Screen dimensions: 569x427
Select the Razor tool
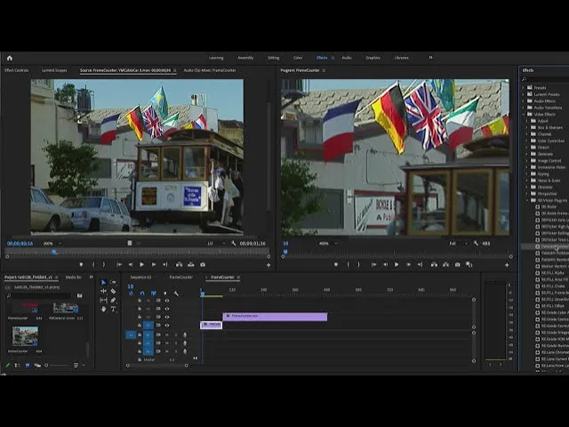(x=113, y=291)
